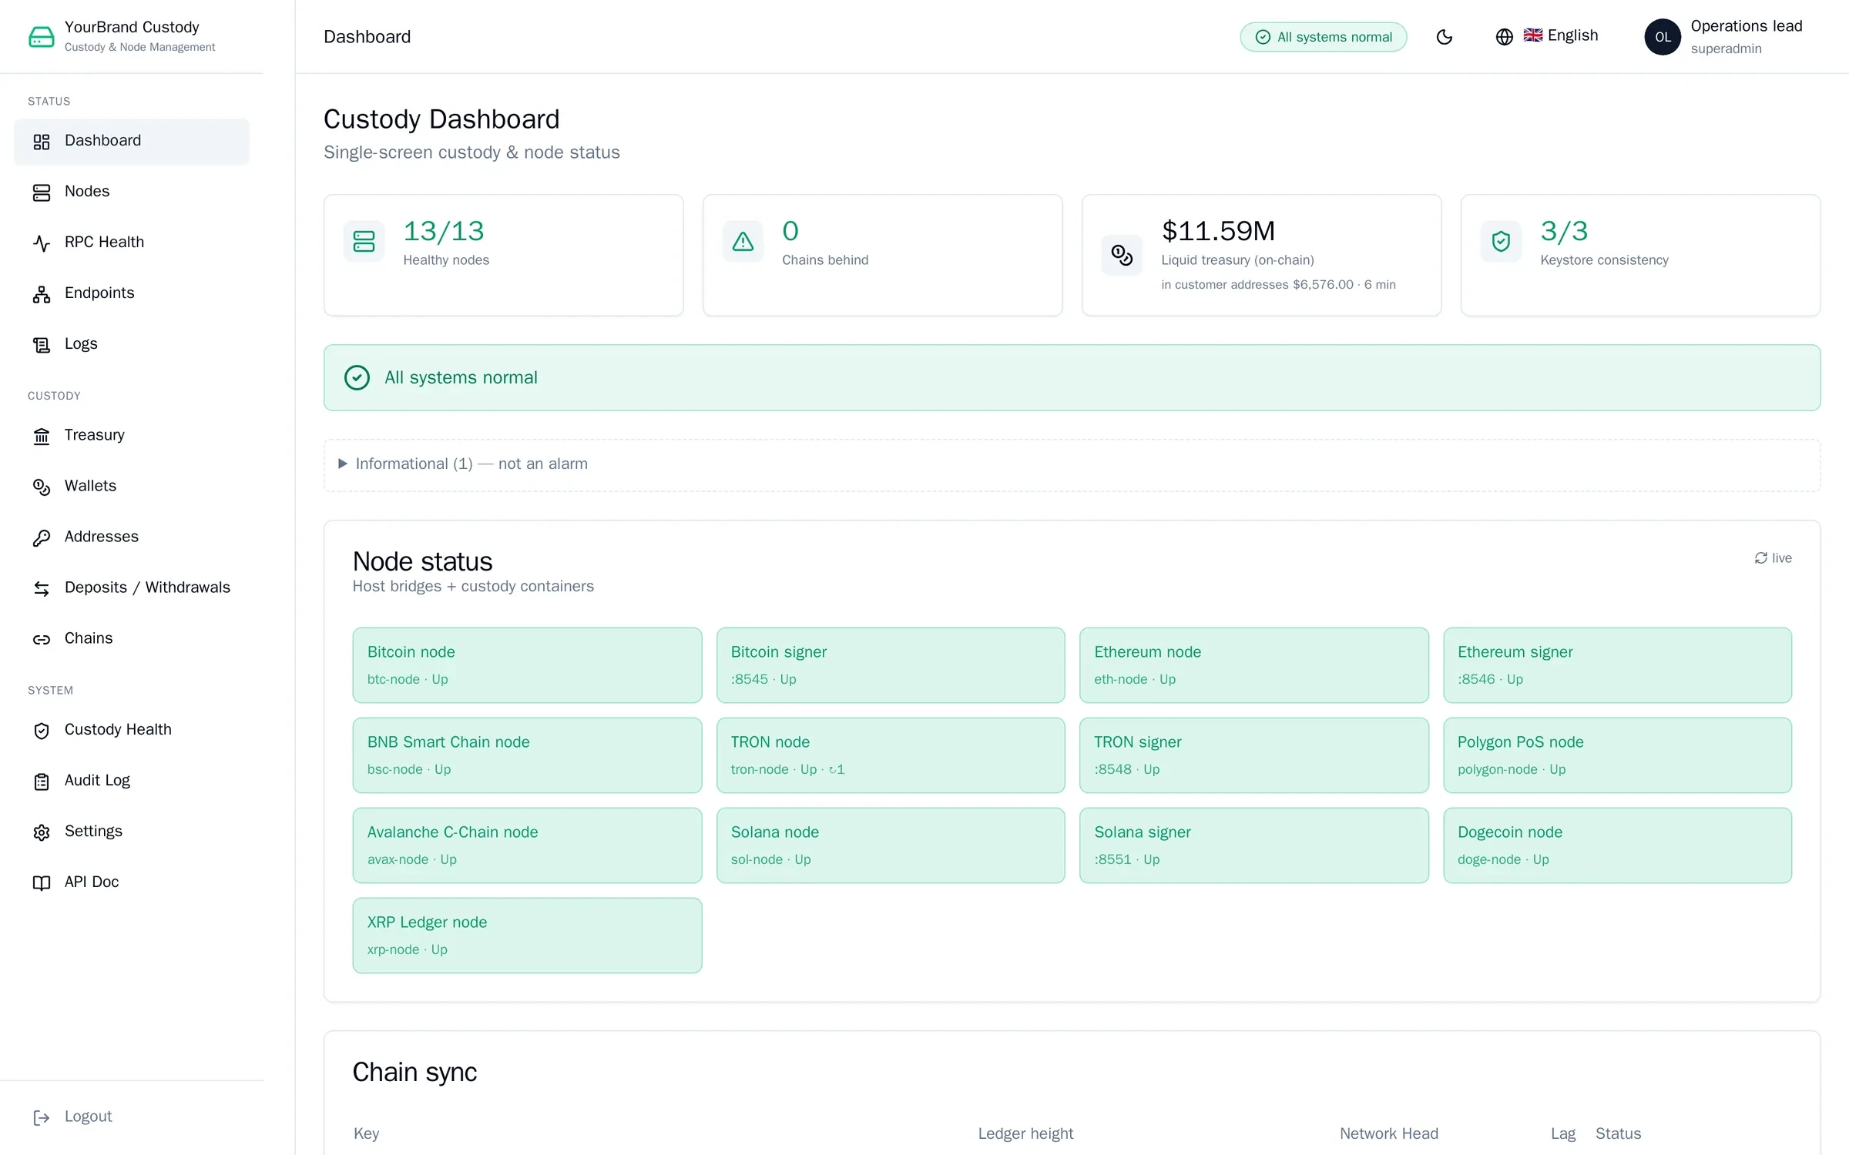The image size is (1849, 1155).
Task: Click the Custody Health shield icon
Action: tap(42, 731)
